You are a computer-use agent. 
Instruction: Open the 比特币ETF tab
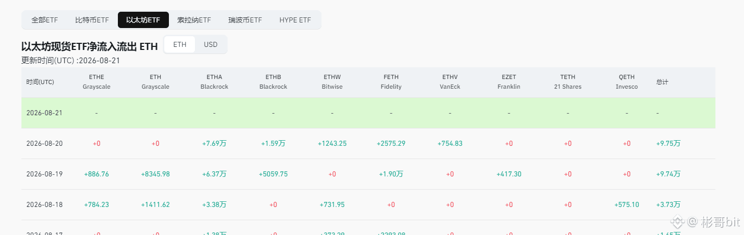[x=92, y=20]
